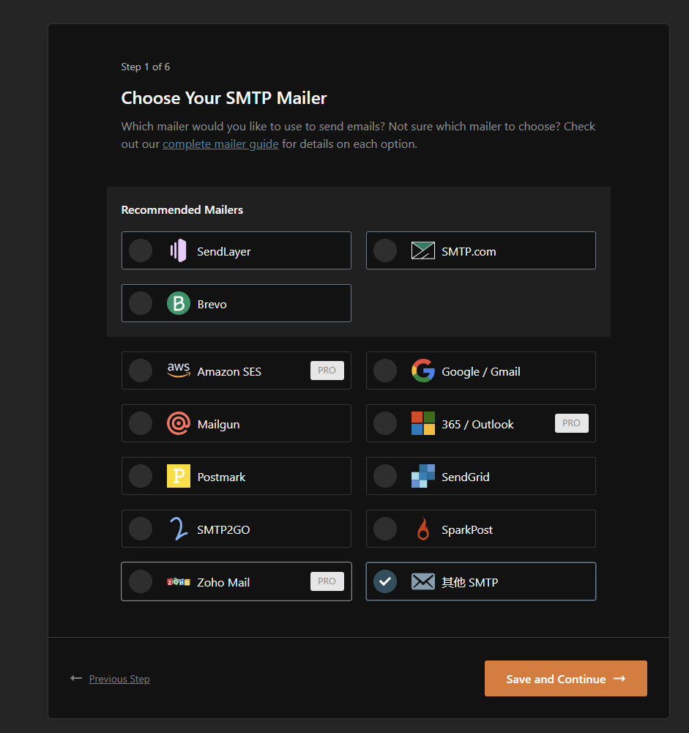
Task: Click the Amazon SES aws logo
Action: tap(179, 371)
